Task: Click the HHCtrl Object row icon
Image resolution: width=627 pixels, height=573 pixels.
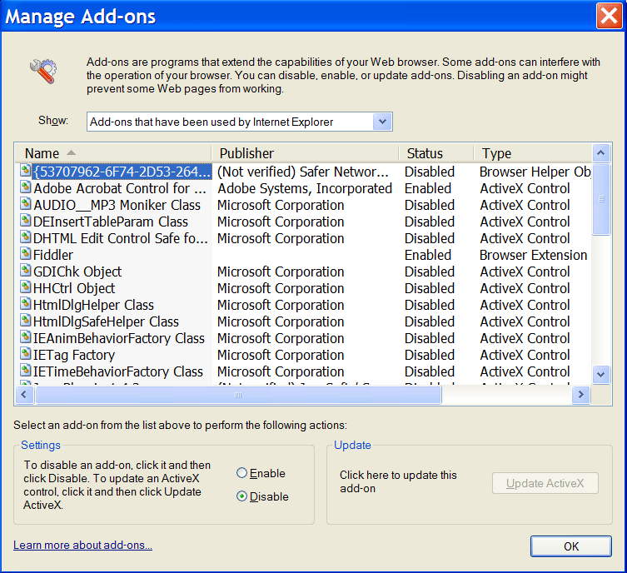Action: point(25,286)
